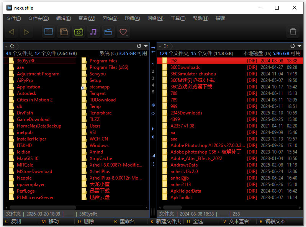Image resolution: width=306 pixels, height=227 pixels.
Task: Click the hollow diamond icon in middle strip
Action: [153, 113]
